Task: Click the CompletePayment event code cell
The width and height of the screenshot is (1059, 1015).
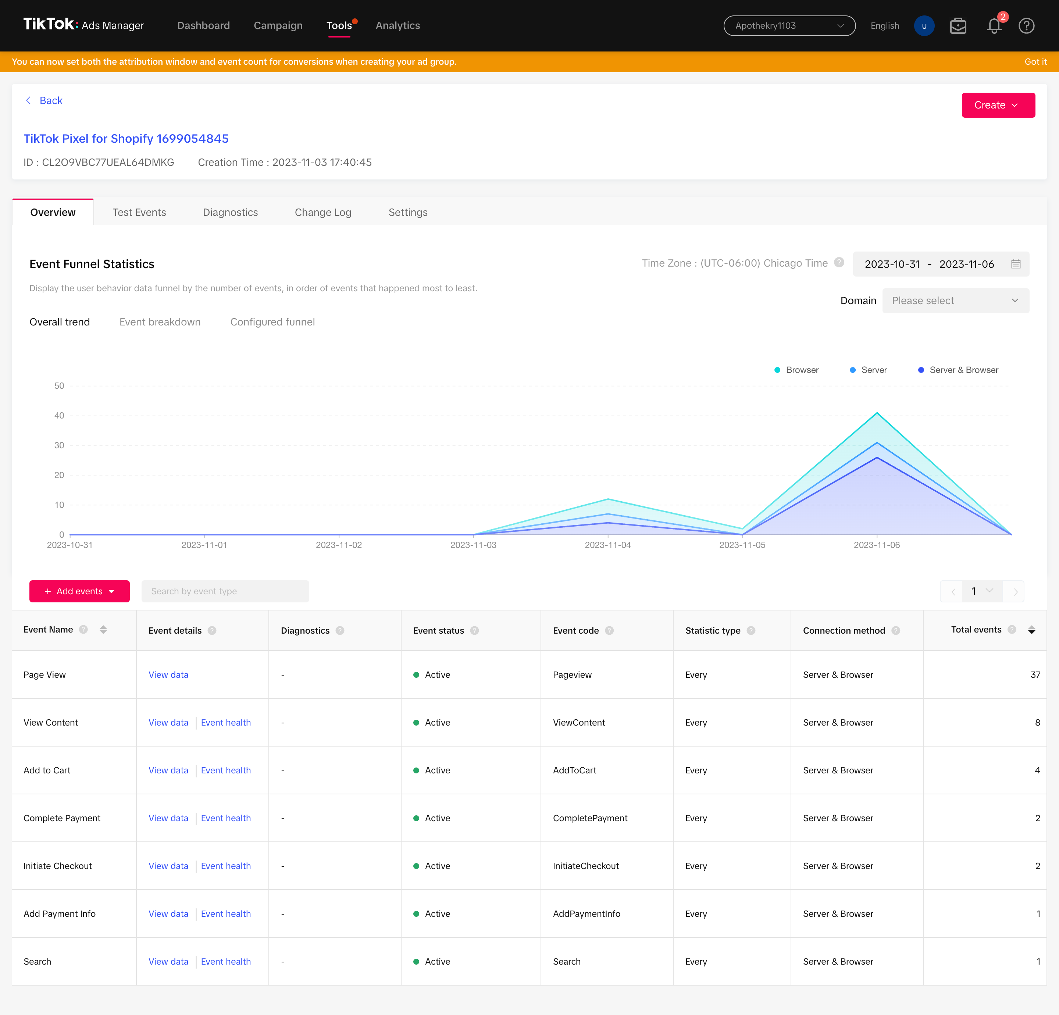Action: 607,818
